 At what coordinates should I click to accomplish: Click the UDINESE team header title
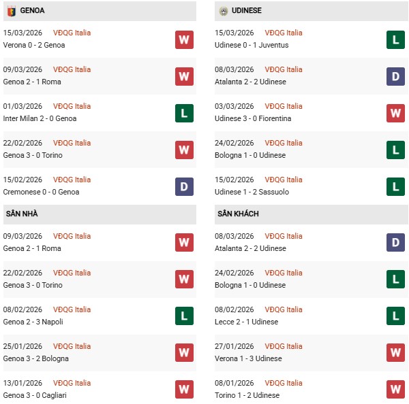[246, 11]
